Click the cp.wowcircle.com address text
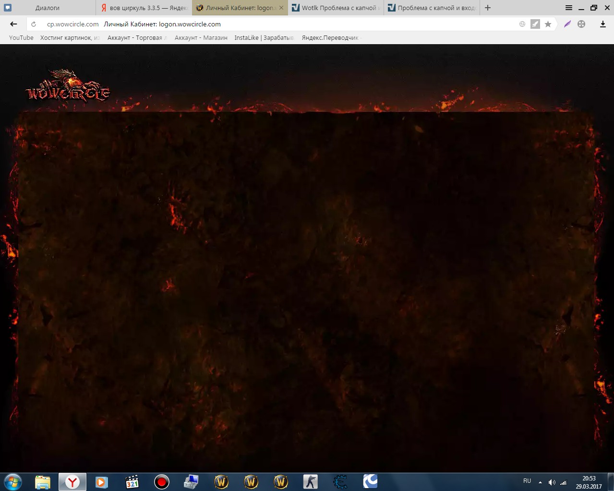Screen dimensions: 614x491 point(72,24)
